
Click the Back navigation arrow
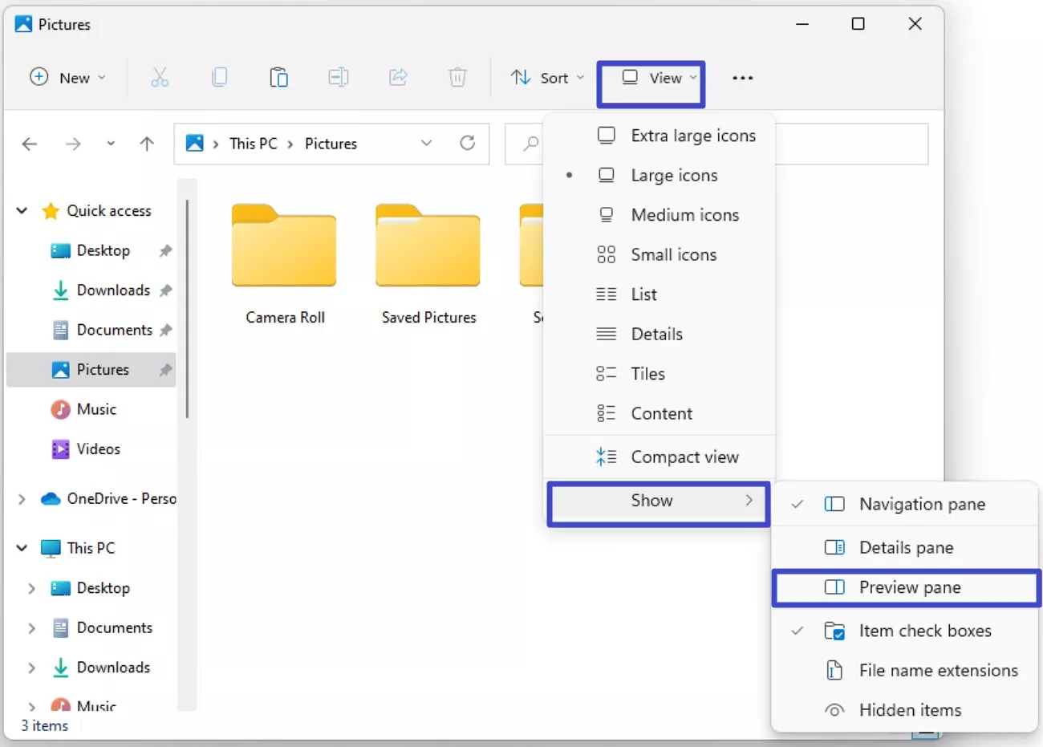pos(30,144)
